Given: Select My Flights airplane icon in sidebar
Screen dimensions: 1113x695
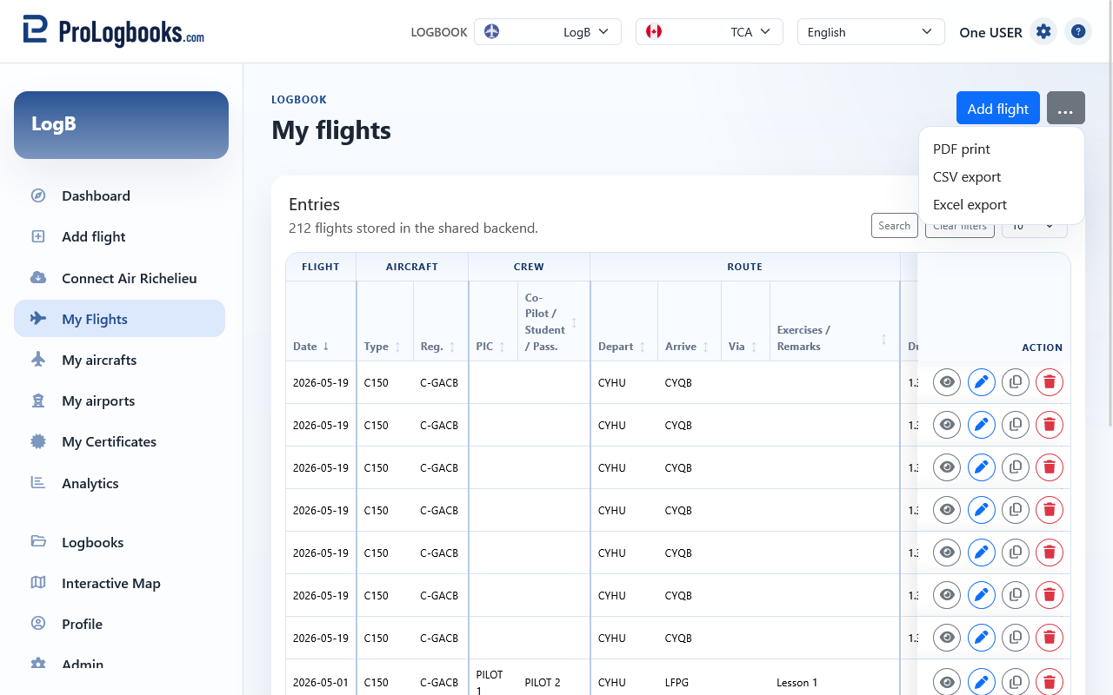Looking at the screenshot, I should (x=38, y=319).
